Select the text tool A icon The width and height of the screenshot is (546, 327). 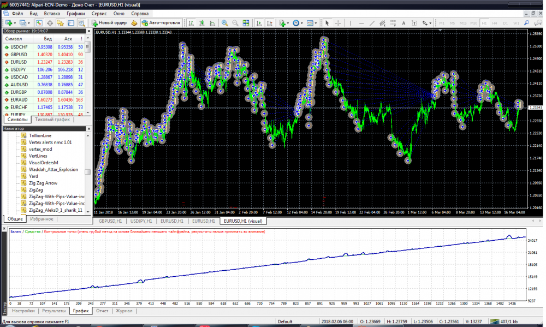coord(403,23)
